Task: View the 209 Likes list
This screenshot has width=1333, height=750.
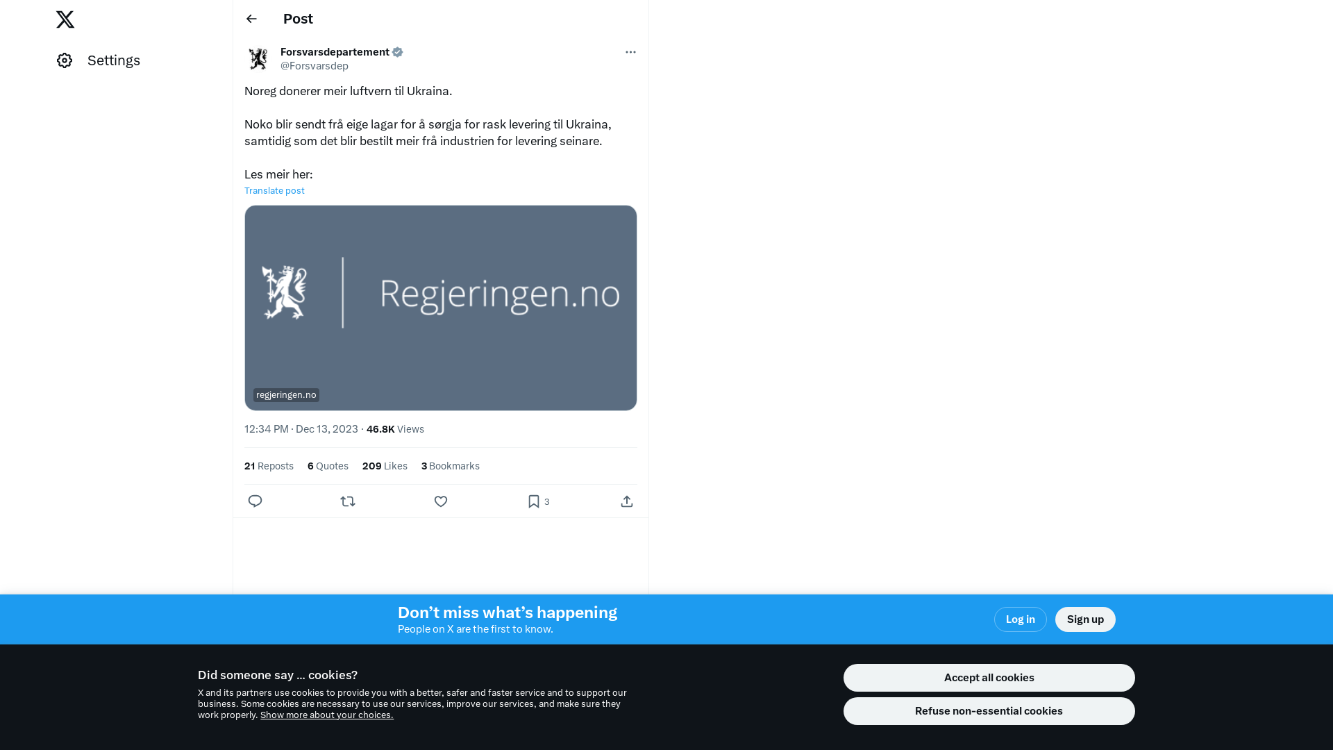Action: click(x=385, y=466)
